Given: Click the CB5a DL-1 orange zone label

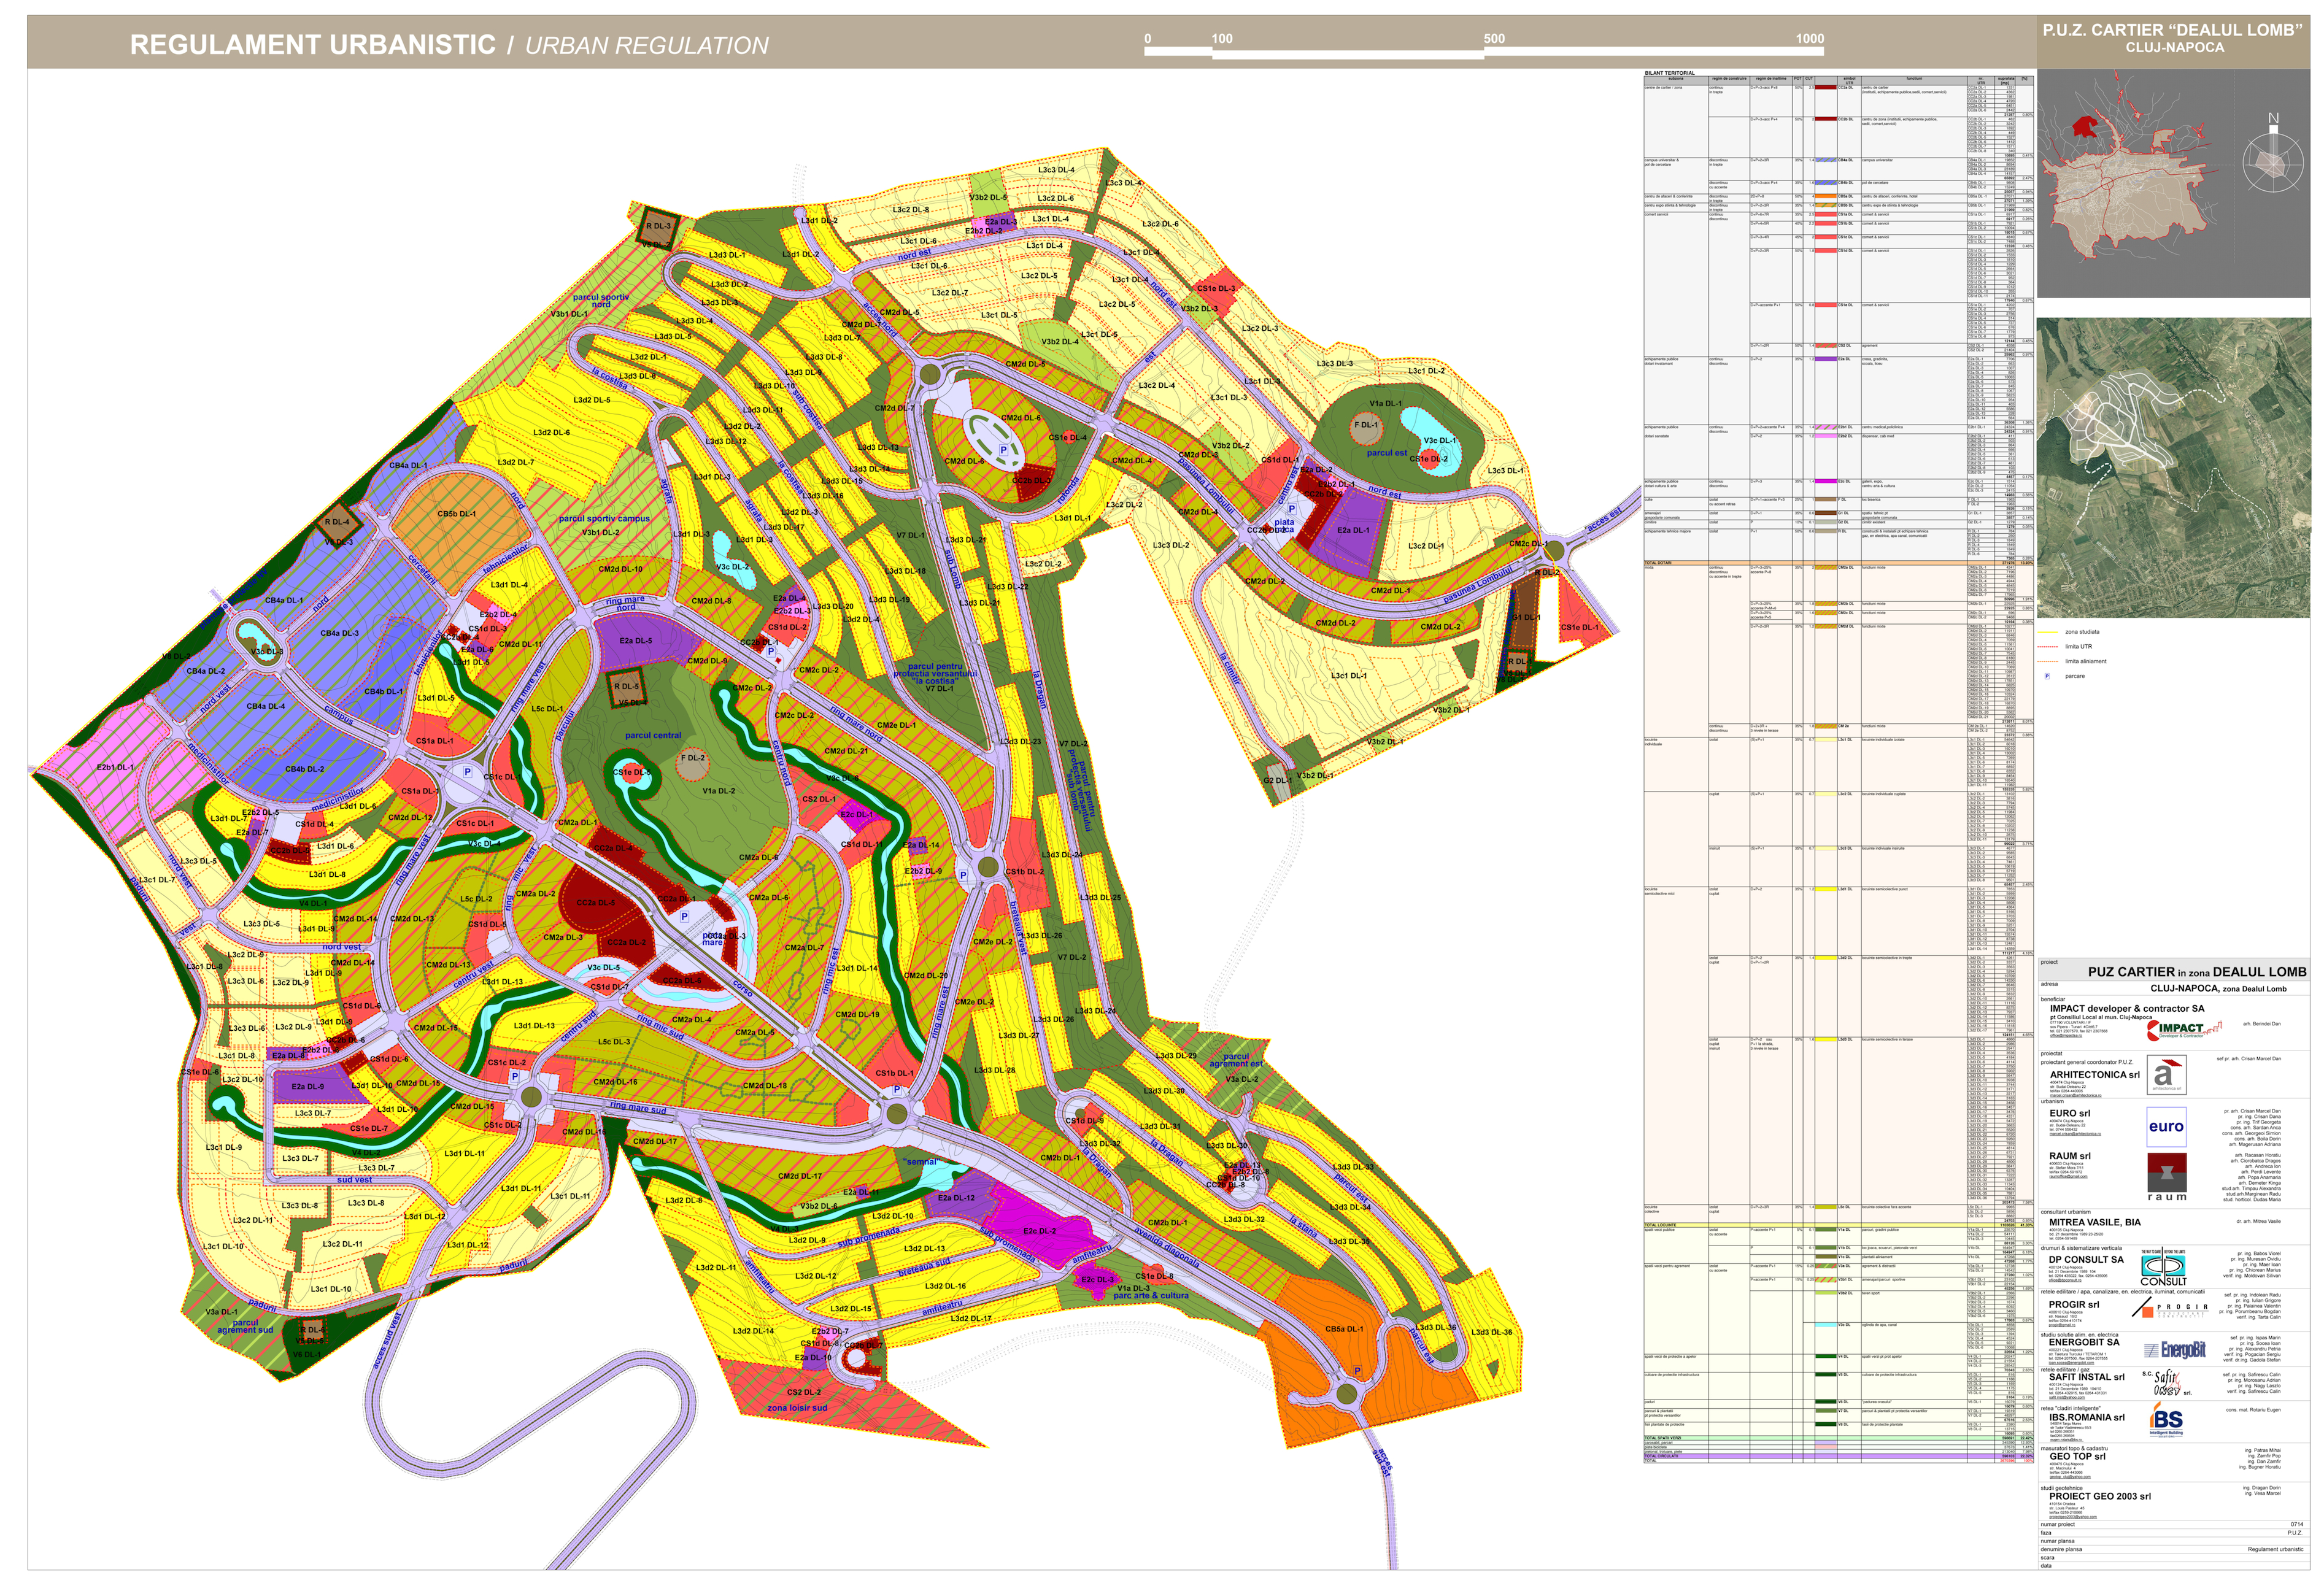Looking at the screenshot, I should (1344, 1330).
